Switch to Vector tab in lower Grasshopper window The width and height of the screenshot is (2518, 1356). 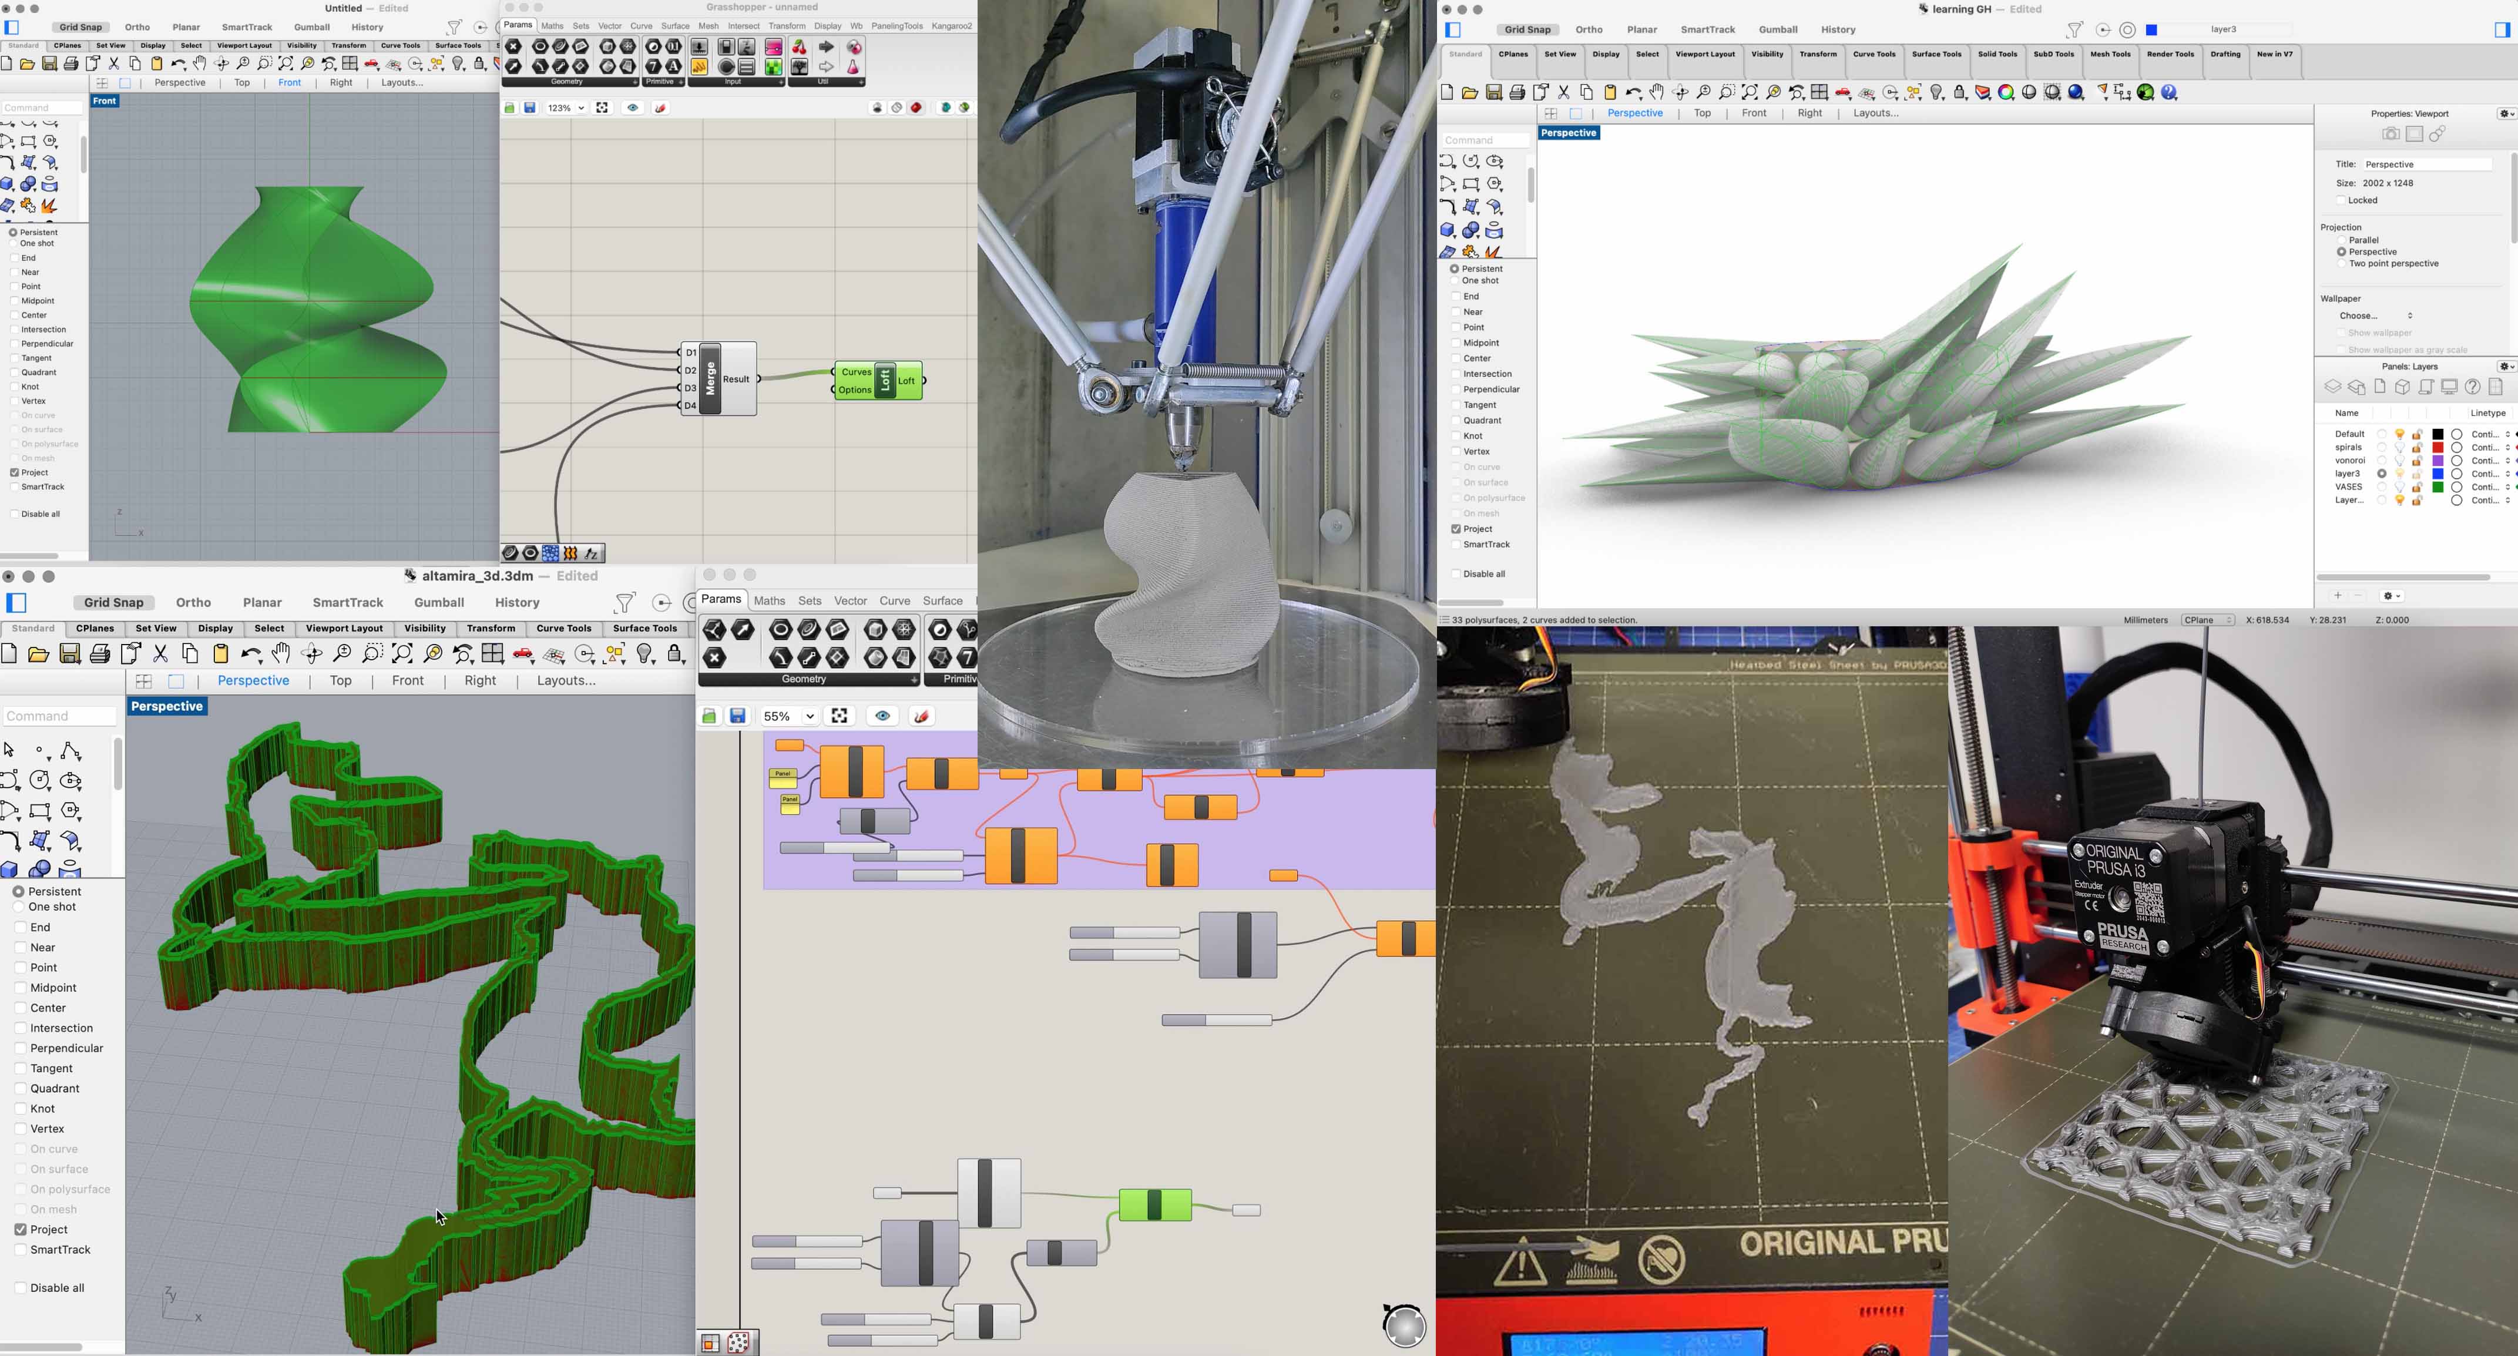coord(851,601)
